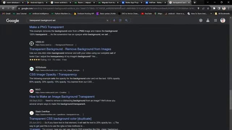Expand the hidden bookmarks overflow chevron
The height and width of the screenshot is (130, 232).
pos(211,14)
